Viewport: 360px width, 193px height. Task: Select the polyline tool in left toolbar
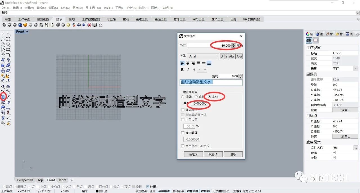pyautogui.click(x=3, y=39)
